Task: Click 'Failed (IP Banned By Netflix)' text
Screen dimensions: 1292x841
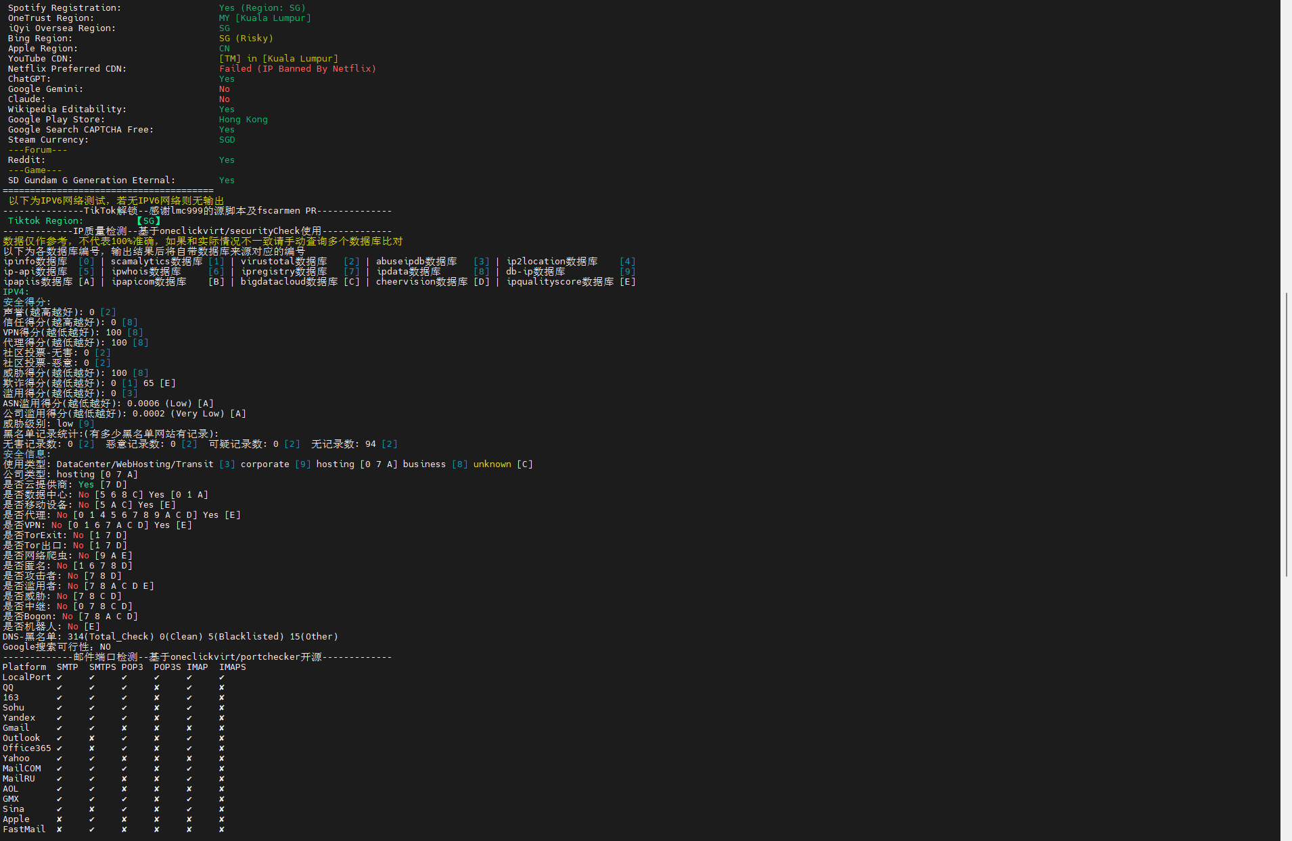Action: 298,69
